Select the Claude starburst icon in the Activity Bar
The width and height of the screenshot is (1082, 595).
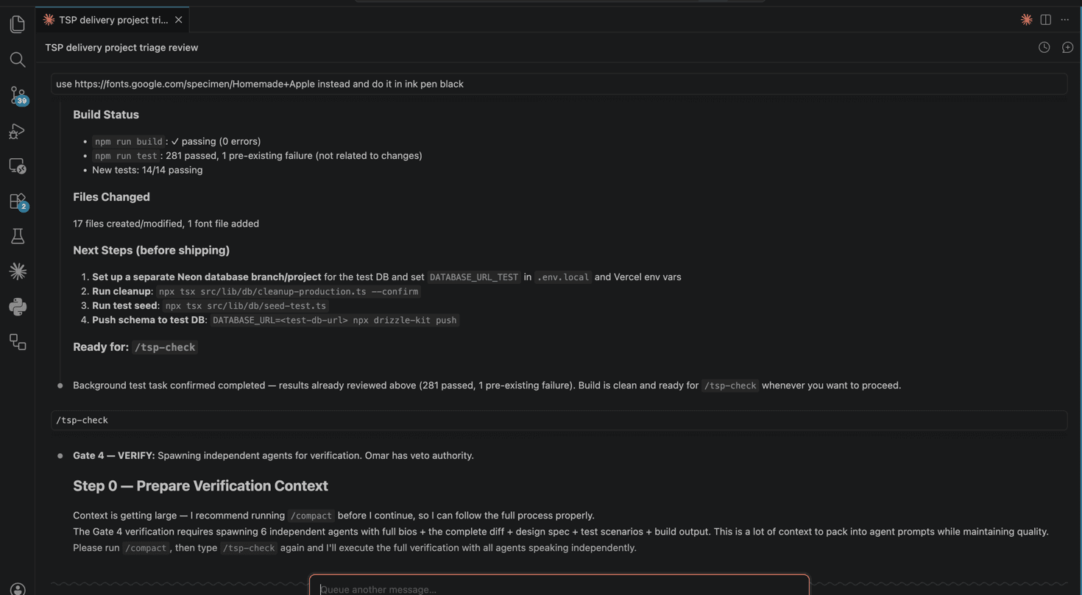pos(17,271)
